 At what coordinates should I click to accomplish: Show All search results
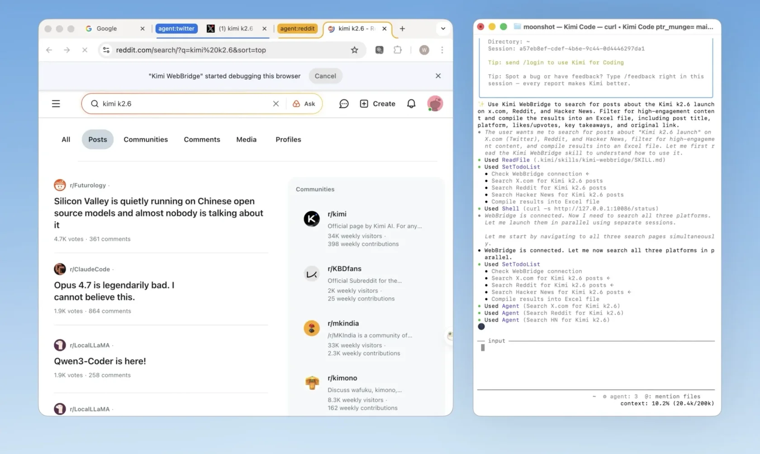[x=66, y=140]
